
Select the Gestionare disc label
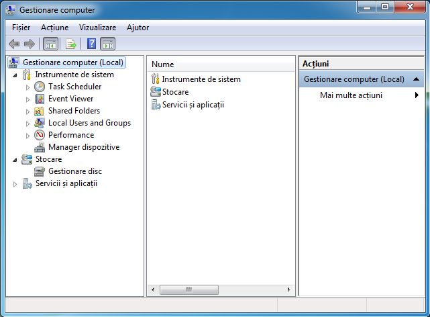[75, 171]
